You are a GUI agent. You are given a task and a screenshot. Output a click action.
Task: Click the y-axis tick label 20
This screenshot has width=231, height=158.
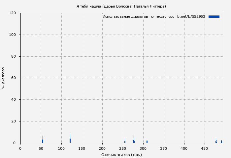pyautogui.click(x=14, y=121)
